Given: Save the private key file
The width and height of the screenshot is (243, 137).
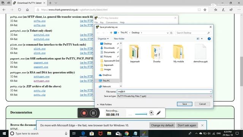Looking at the screenshot, I should pyautogui.click(x=185, y=104).
